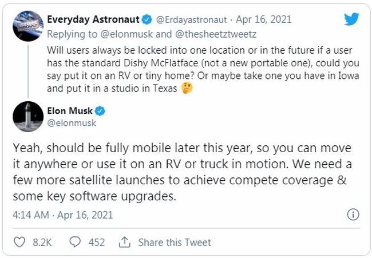Open Elon Musk's rocket avatar

point(28,117)
